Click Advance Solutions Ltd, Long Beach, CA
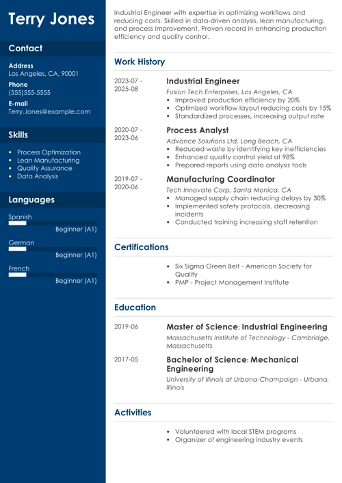Image resolution: width=342 pixels, height=483 pixels. coord(229,141)
